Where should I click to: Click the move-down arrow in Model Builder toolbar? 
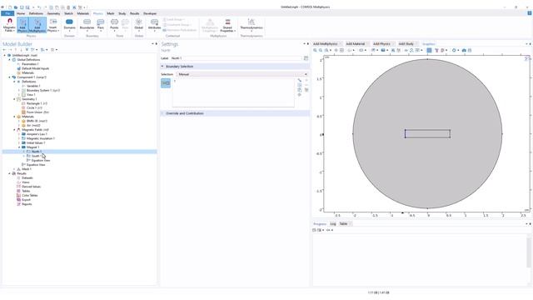(x=21, y=50)
